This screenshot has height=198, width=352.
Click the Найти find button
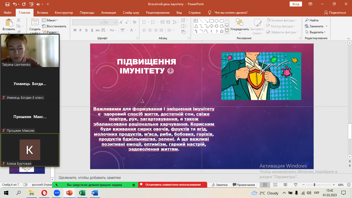[312, 20]
